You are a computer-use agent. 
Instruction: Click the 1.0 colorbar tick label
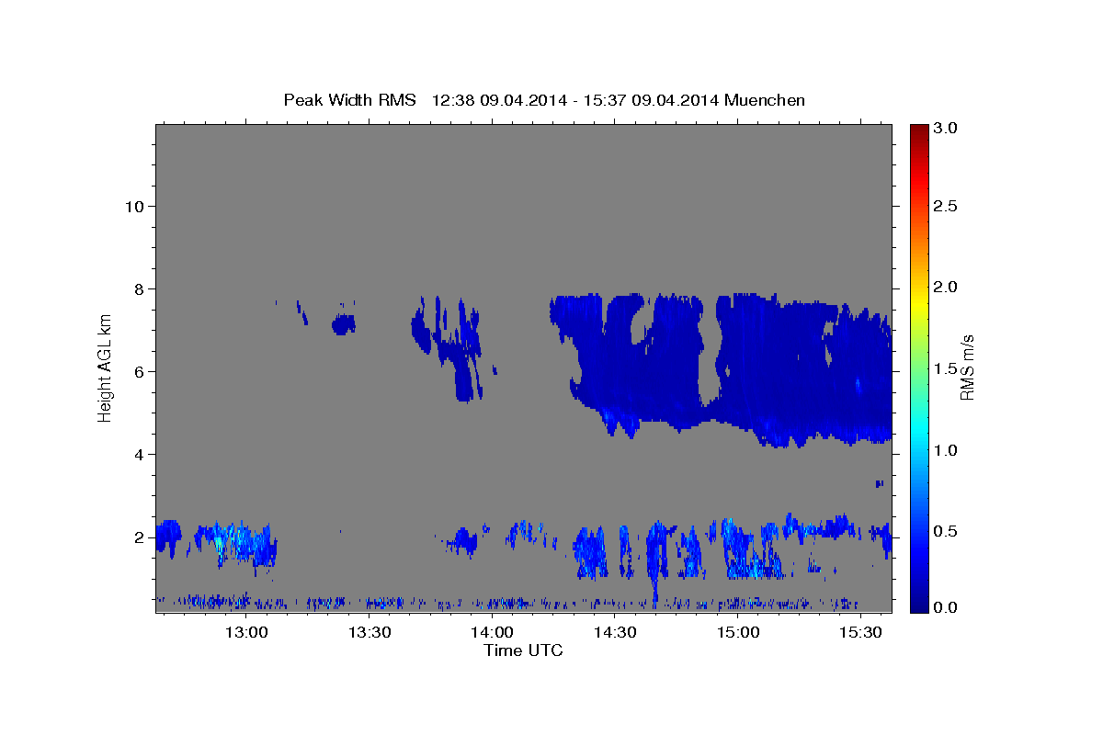(x=947, y=449)
